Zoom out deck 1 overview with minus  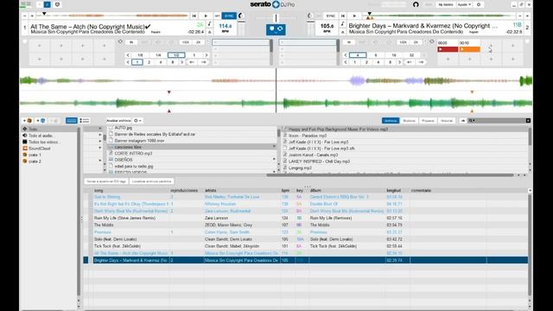point(24,16)
